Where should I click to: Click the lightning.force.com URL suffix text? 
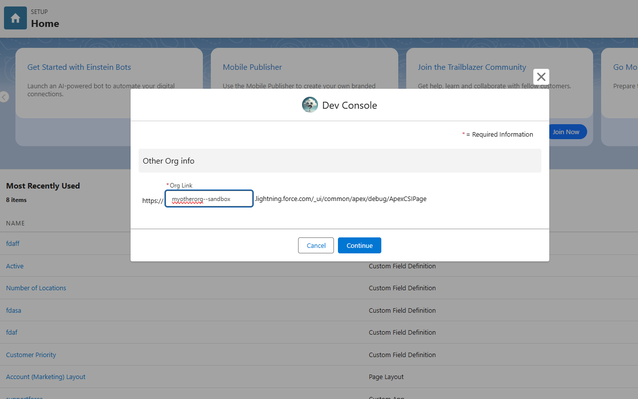point(340,199)
